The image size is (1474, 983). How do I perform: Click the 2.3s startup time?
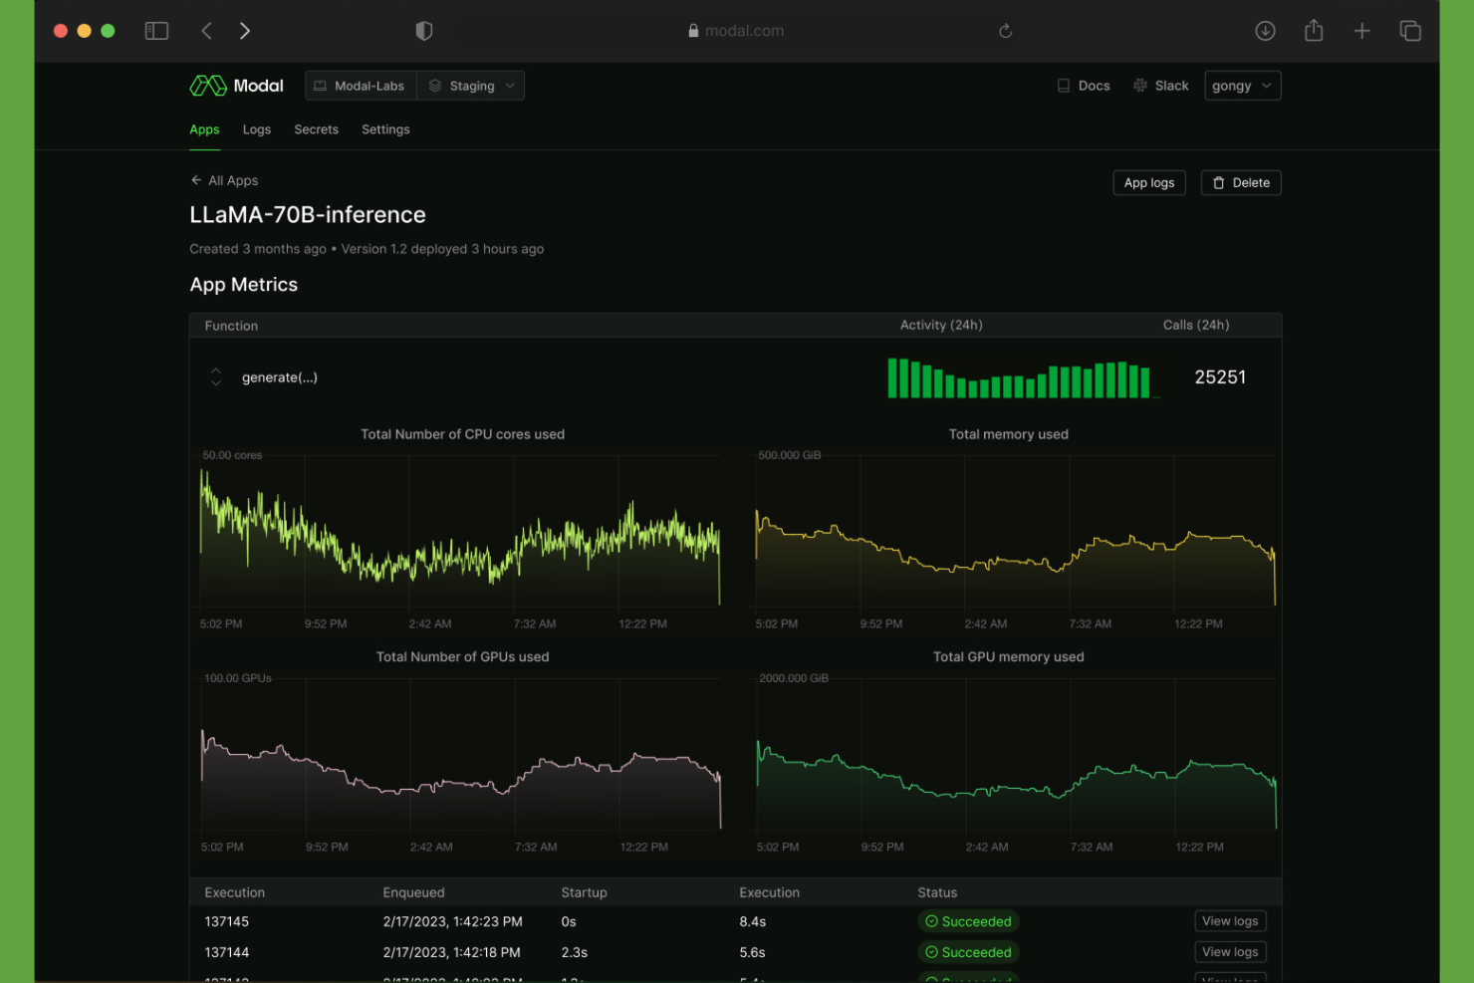tap(575, 953)
